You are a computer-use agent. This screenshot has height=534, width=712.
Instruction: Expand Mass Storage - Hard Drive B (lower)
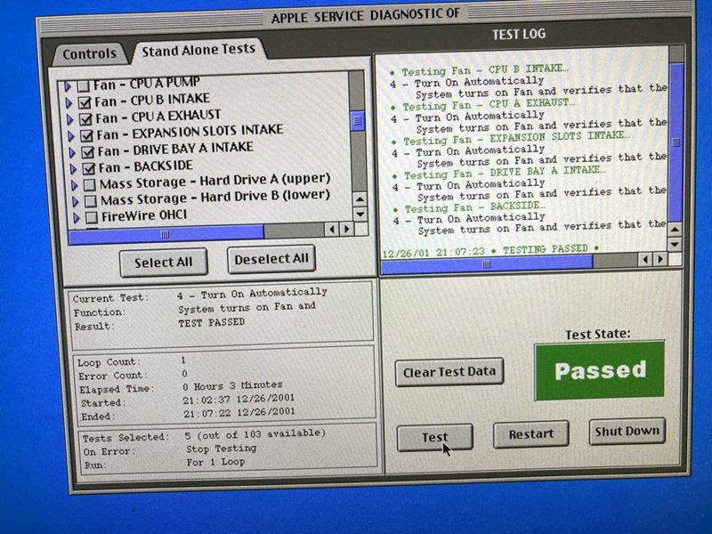click(75, 200)
